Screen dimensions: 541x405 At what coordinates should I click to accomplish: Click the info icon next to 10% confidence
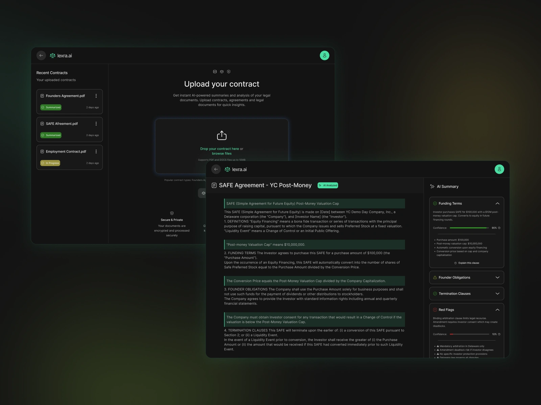click(x=499, y=334)
